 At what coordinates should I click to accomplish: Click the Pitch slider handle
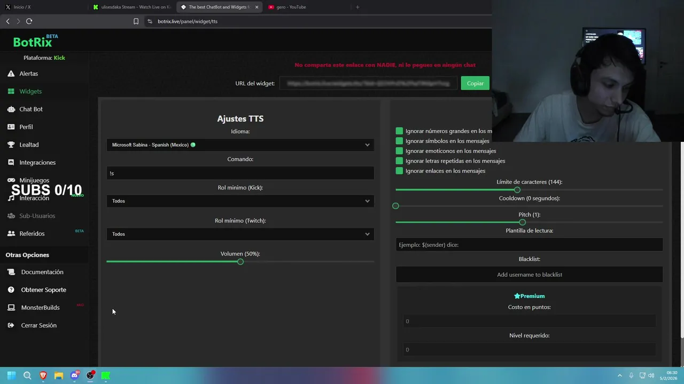tap(523, 222)
